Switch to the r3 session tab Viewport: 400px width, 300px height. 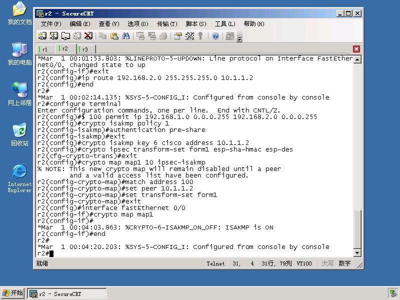pos(85,49)
